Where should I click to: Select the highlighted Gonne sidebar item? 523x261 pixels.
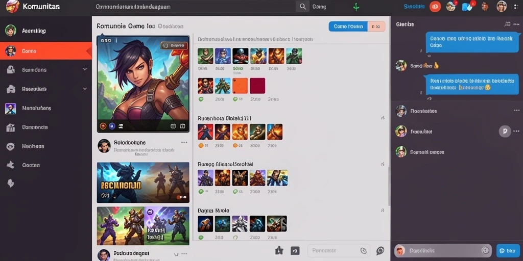coord(46,51)
